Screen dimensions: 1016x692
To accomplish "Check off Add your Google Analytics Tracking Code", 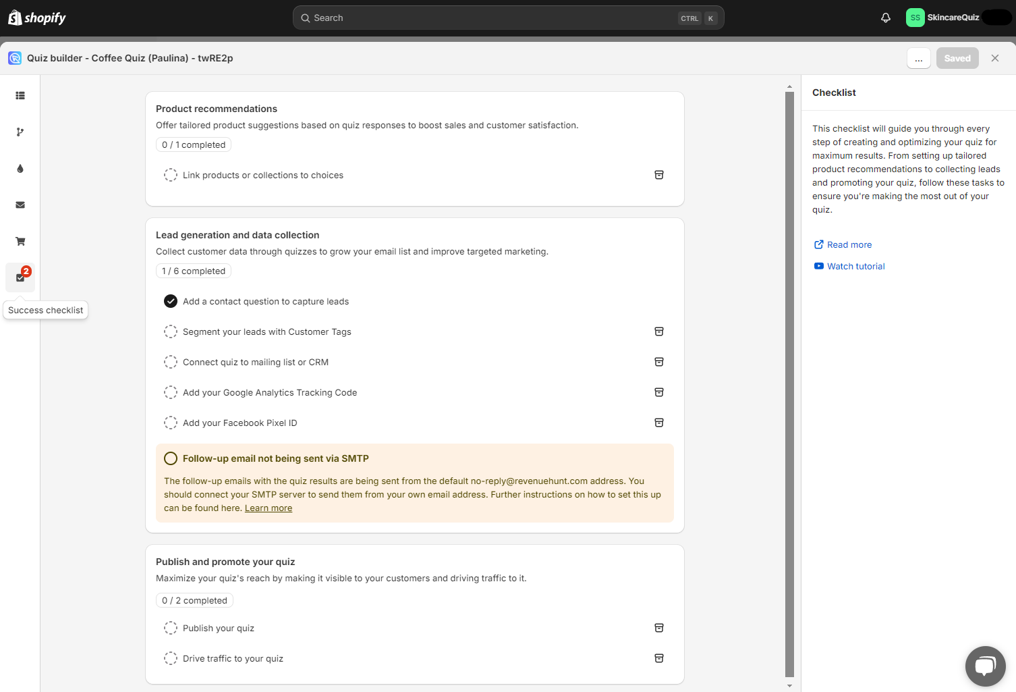I will pos(171,392).
